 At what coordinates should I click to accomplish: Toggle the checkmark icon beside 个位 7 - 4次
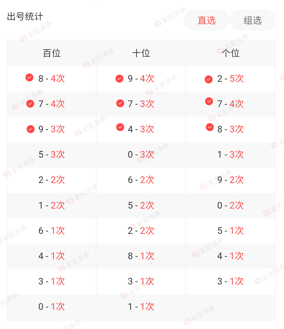click(x=209, y=101)
